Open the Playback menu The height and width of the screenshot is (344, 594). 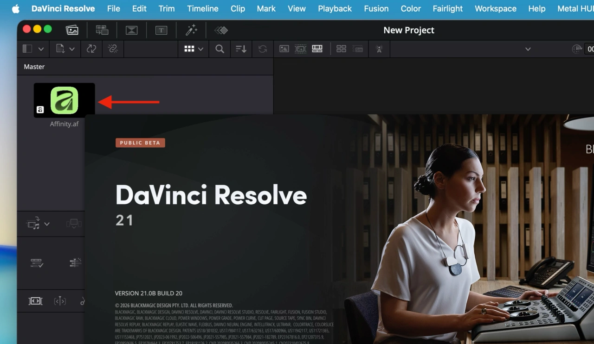coord(335,8)
